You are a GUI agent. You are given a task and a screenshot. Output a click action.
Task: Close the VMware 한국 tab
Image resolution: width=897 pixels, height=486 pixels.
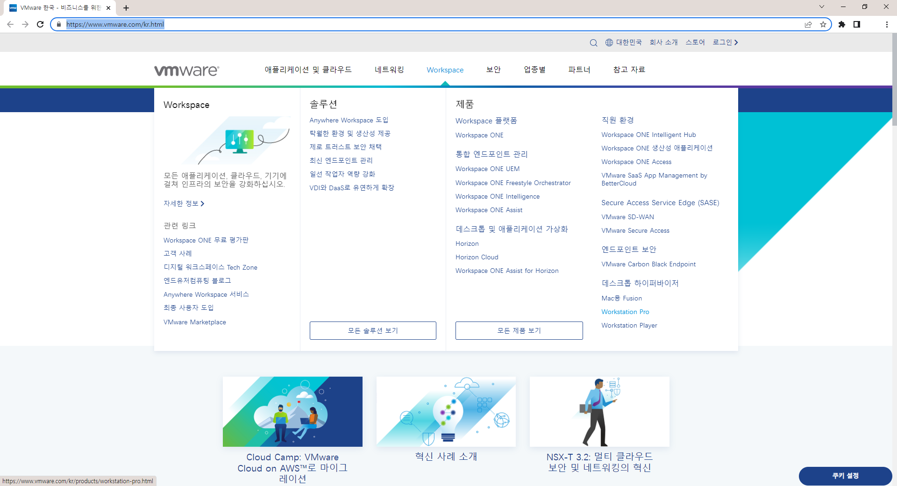[x=108, y=8]
